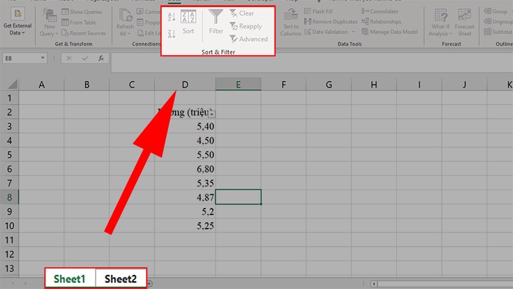
Task: Select column D header
Action: (x=185, y=85)
